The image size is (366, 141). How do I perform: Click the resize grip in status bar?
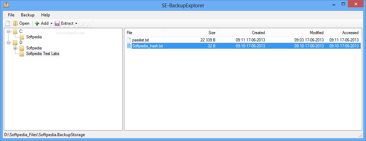(x=360, y=135)
